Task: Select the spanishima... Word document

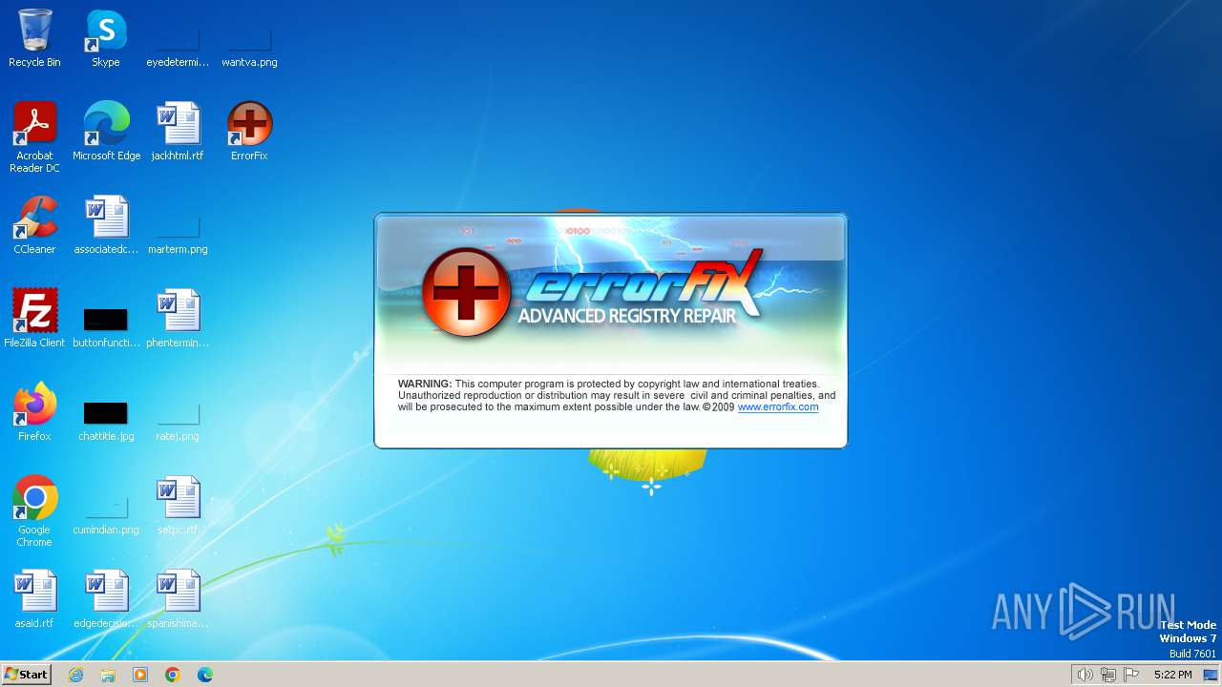Action: (178, 599)
